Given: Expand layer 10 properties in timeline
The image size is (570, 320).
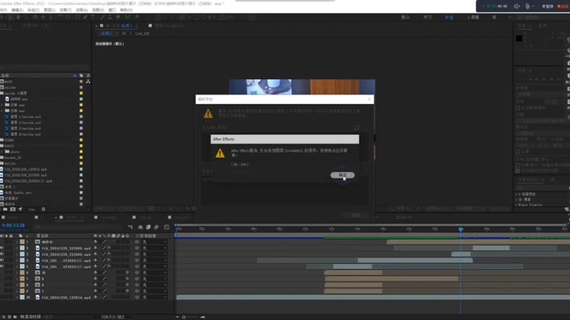Looking at the screenshot, I should [x=17, y=297].
